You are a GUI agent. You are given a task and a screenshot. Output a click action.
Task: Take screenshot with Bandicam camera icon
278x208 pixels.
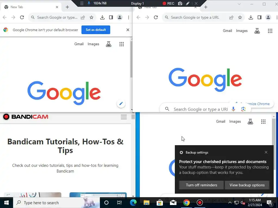[180, 3]
